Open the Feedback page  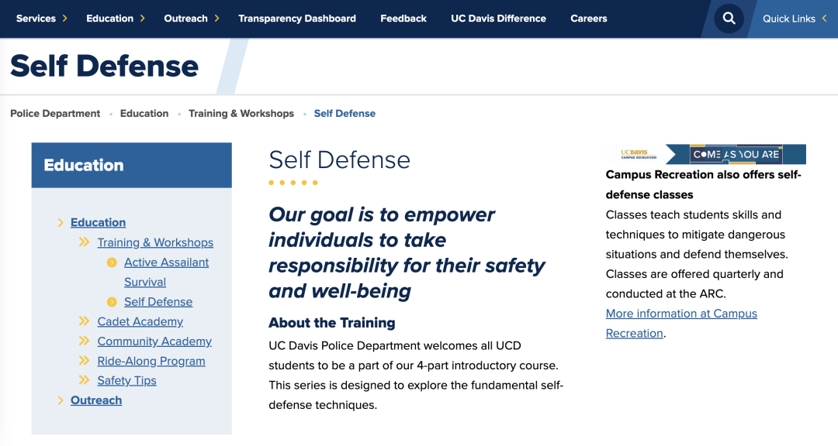(403, 19)
